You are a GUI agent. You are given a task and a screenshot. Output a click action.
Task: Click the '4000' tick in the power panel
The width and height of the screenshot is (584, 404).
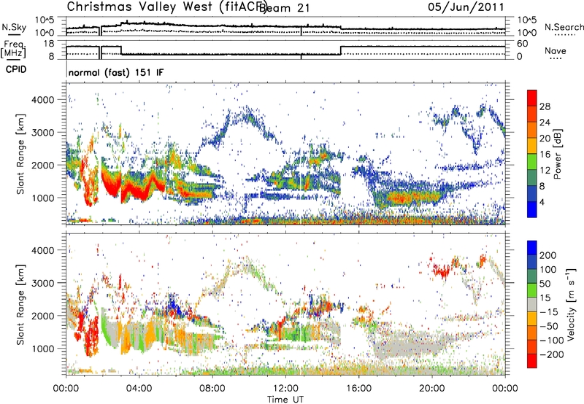[42, 100]
